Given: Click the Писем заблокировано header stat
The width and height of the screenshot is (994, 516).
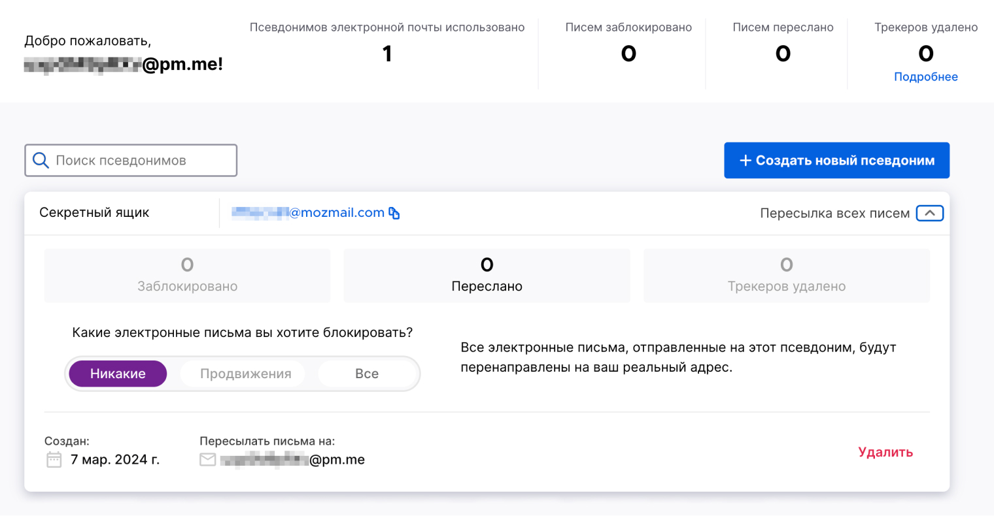Looking at the screenshot, I should pos(628,43).
